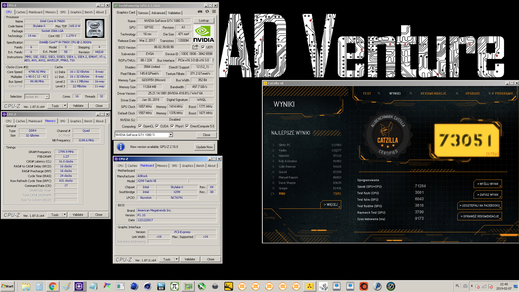Click the yellow landscape taskbar icon
The image size is (519, 292).
228,286
